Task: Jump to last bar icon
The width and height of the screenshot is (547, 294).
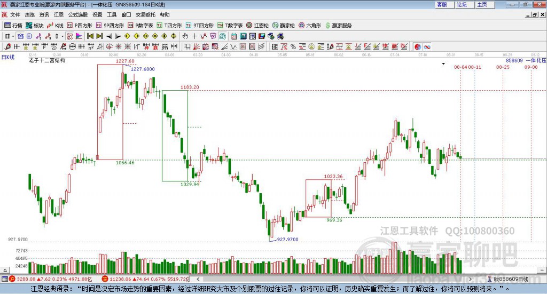Action: tap(99, 36)
